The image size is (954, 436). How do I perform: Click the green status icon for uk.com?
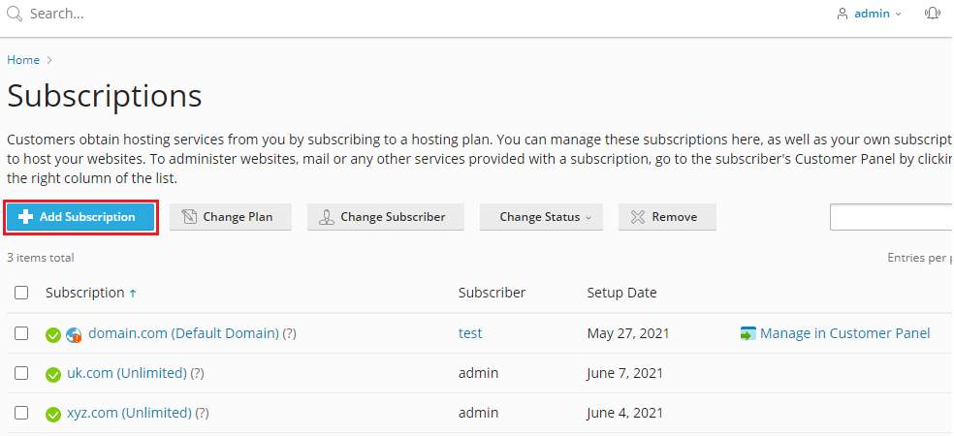54,375
